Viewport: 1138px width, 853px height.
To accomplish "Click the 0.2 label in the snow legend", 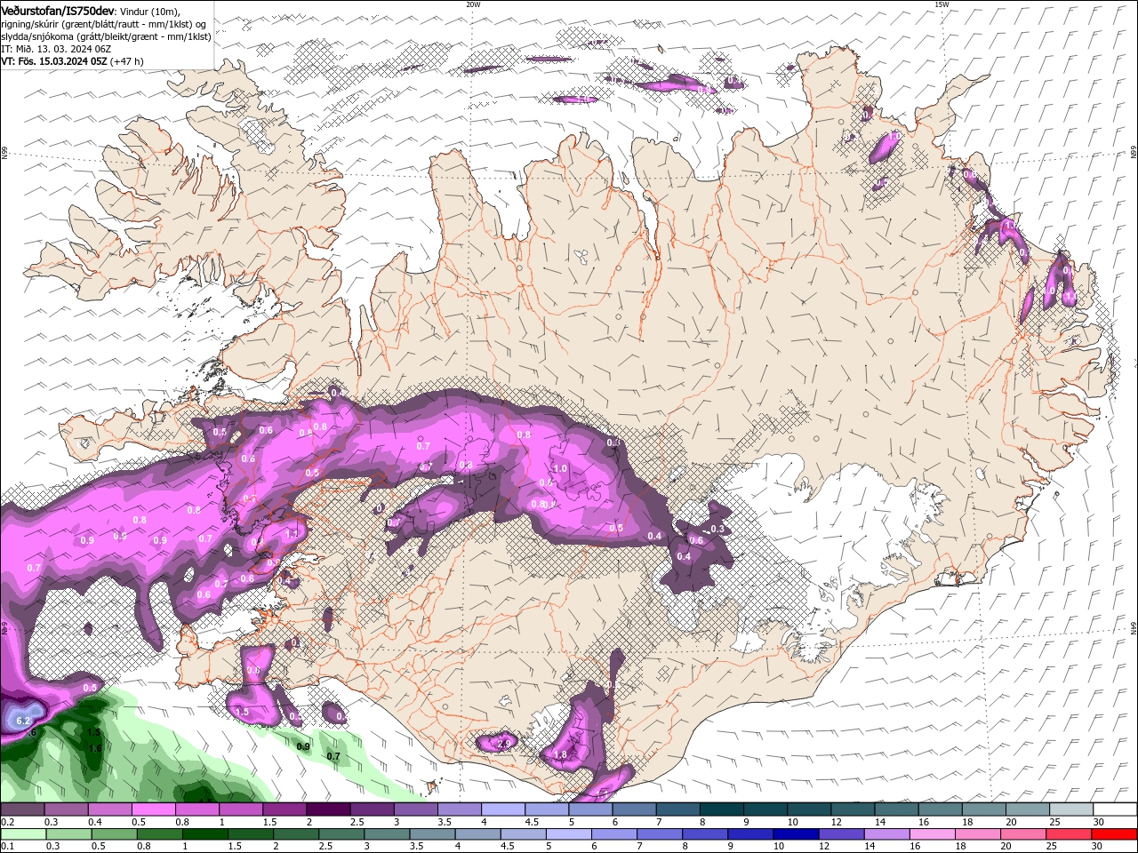I will pos(8,822).
